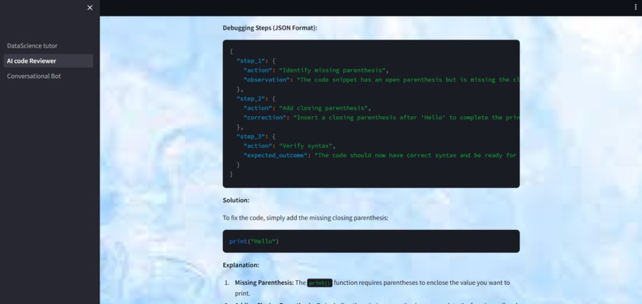Click the "Solution:" heading
The width and height of the screenshot is (642, 304).
(236, 201)
